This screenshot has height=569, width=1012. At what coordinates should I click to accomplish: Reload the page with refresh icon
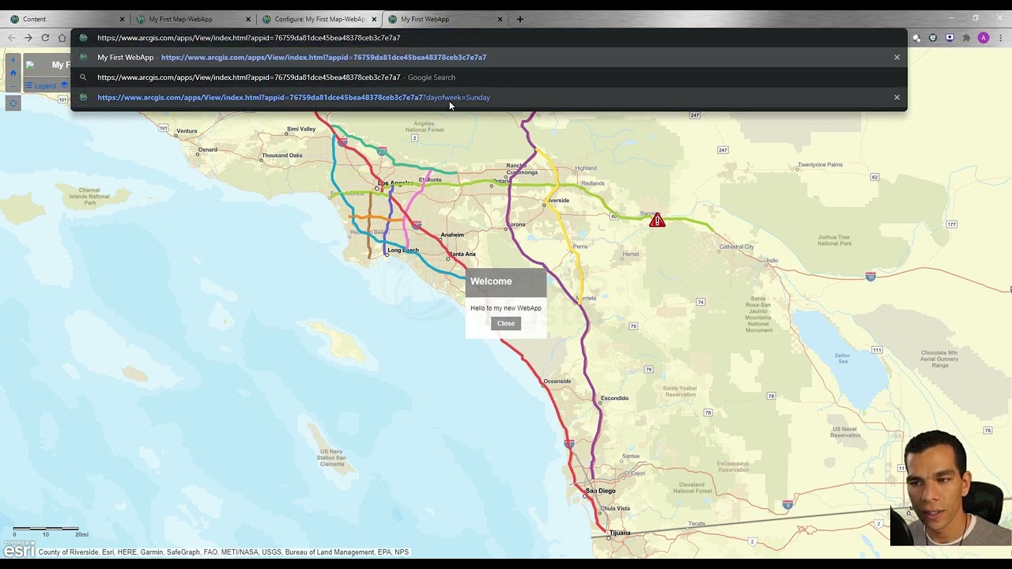(x=45, y=38)
